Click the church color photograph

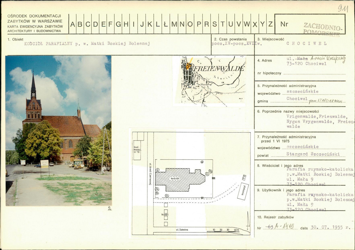click(x=58, y=131)
